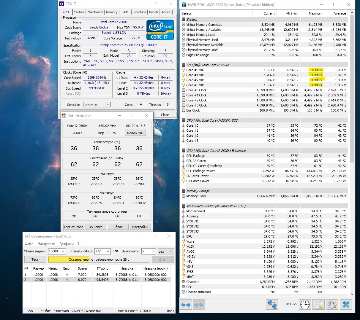Close sensors with blue X button
Screen dimensions: 360x320
(346, 305)
